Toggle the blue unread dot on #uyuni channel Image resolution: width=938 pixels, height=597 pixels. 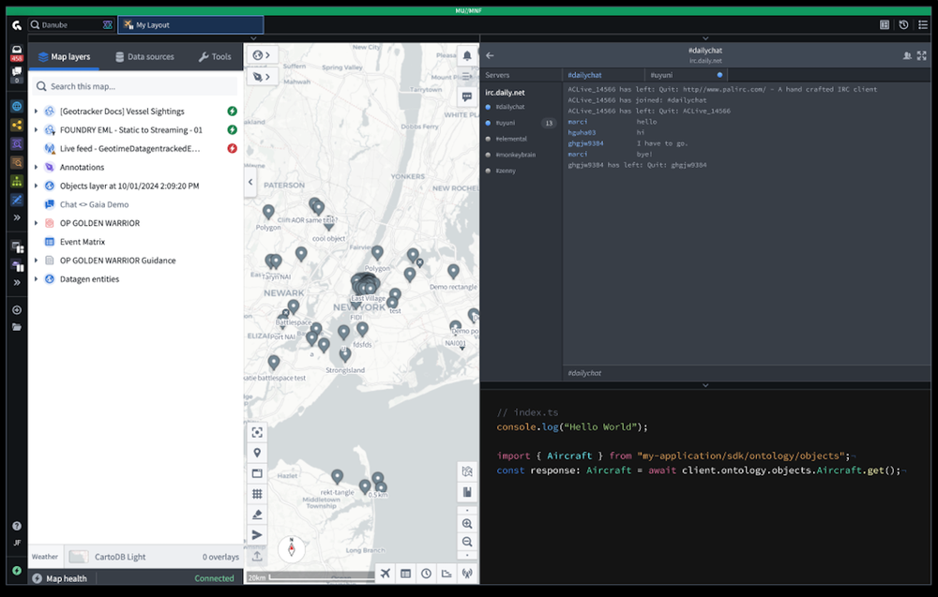(718, 75)
